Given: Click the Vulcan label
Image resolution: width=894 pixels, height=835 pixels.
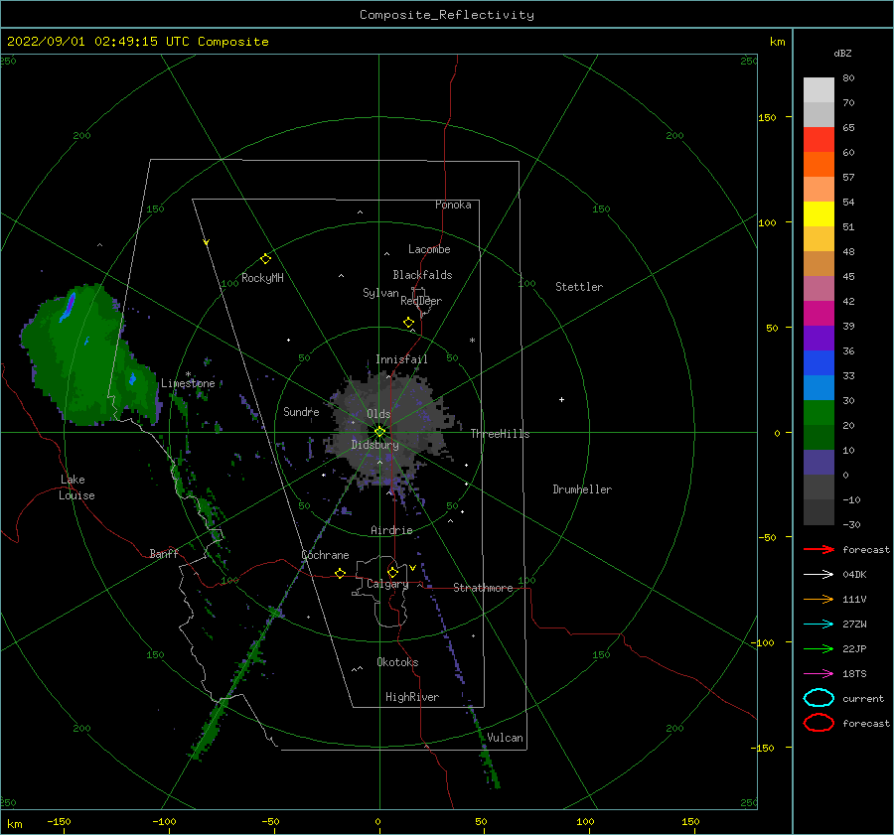Looking at the screenshot, I should click(x=505, y=738).
